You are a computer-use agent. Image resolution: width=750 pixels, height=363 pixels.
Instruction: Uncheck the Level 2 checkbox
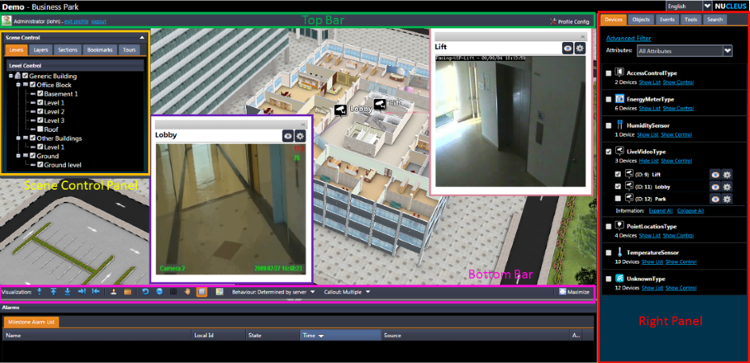(40, 111)
